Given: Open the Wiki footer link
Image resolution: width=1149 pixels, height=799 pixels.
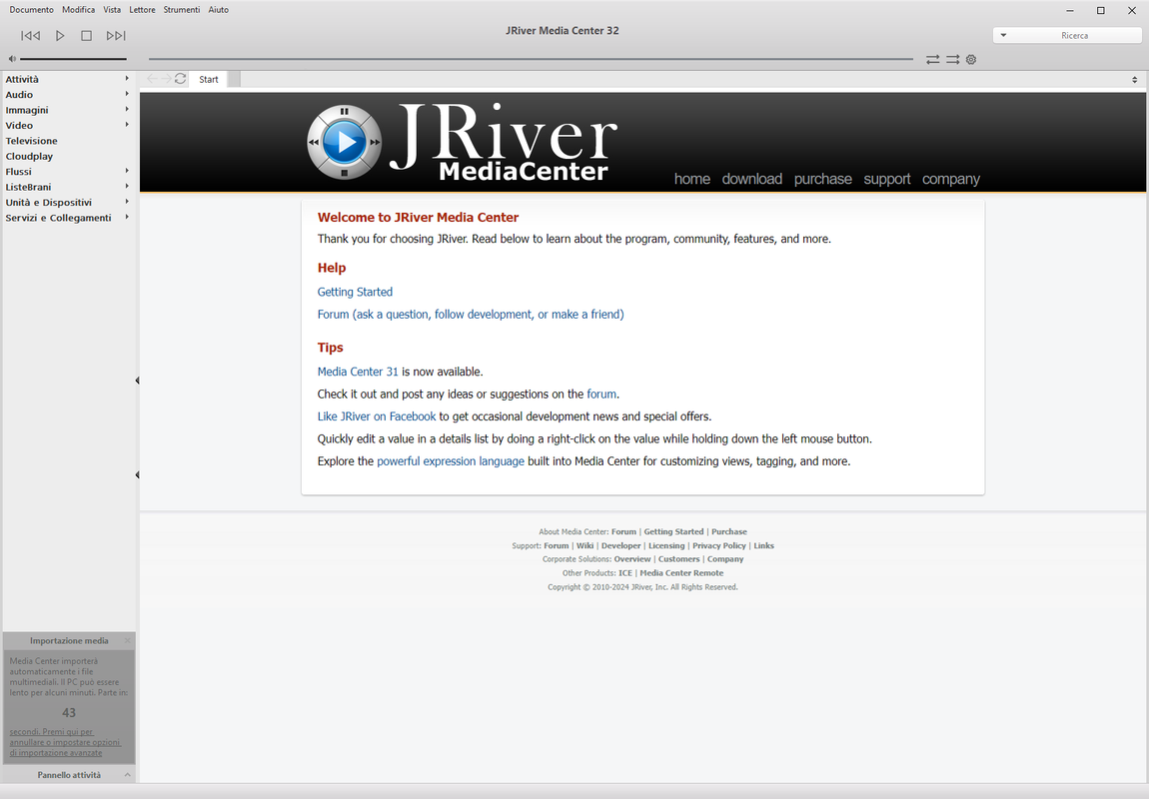Looking at the screenshot, I should click(584, 545).
